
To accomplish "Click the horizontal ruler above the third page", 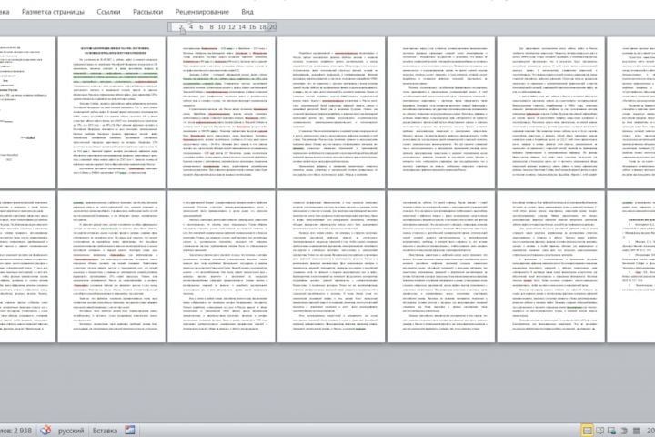I will [222, 26].
